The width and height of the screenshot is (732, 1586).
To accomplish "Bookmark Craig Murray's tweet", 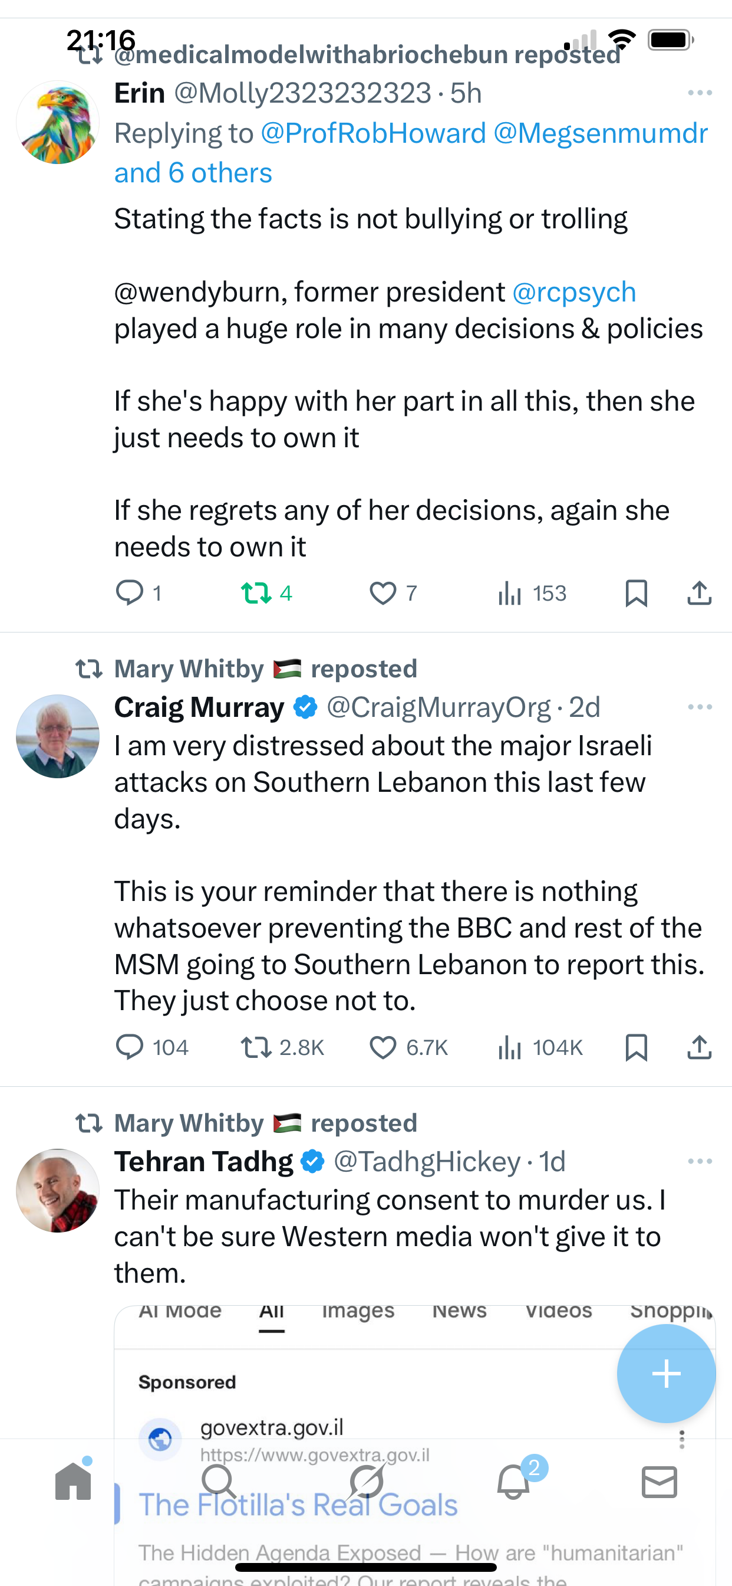I will pyautogui.click(x=635, y=1047).
